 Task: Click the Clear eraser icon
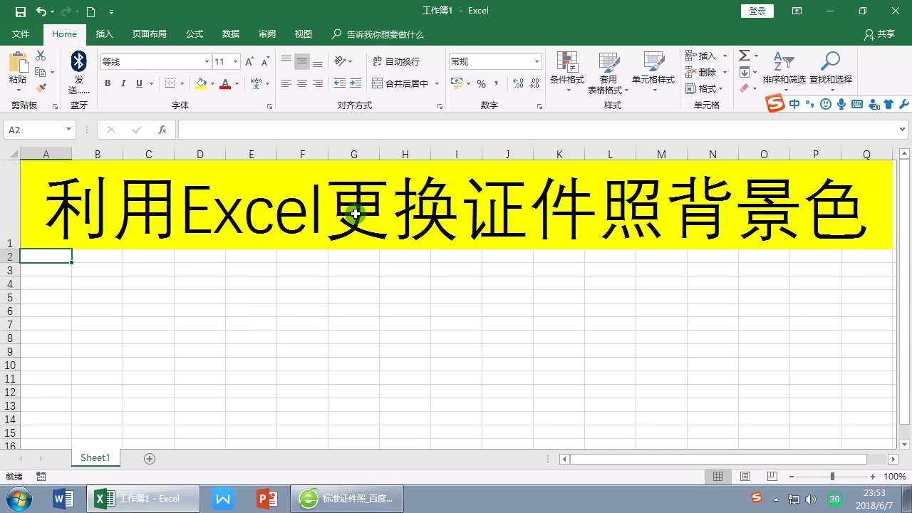click(744, 88)
